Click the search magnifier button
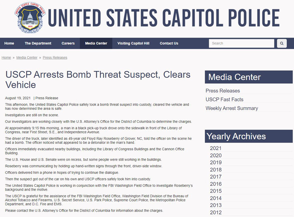This screenshot has height=217, width=294. point(282,43)
